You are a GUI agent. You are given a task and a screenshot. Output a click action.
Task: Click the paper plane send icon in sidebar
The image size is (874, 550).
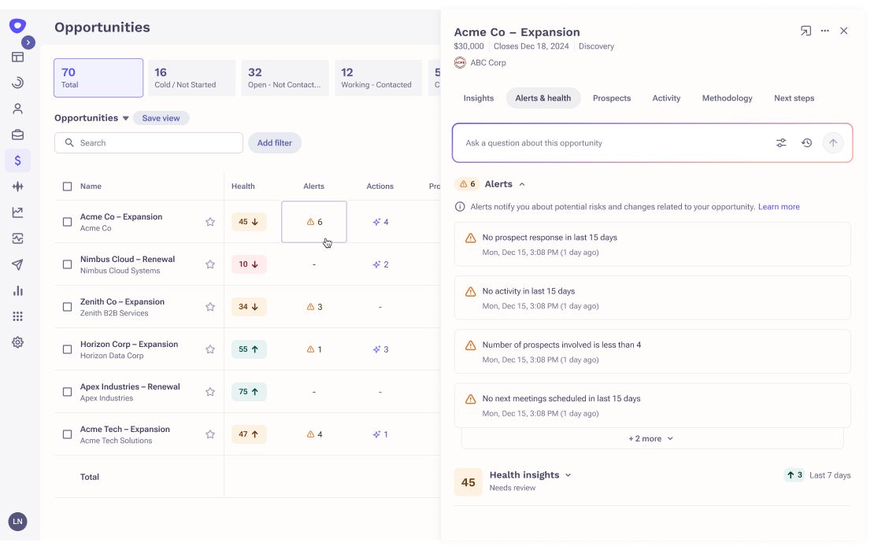(17, 264)
